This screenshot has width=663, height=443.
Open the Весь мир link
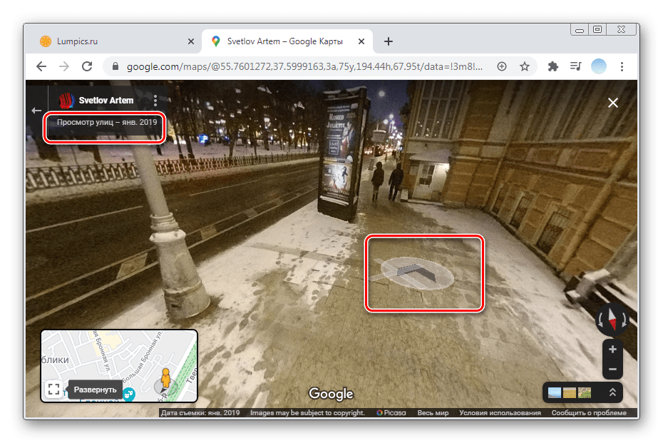point(433,412)
